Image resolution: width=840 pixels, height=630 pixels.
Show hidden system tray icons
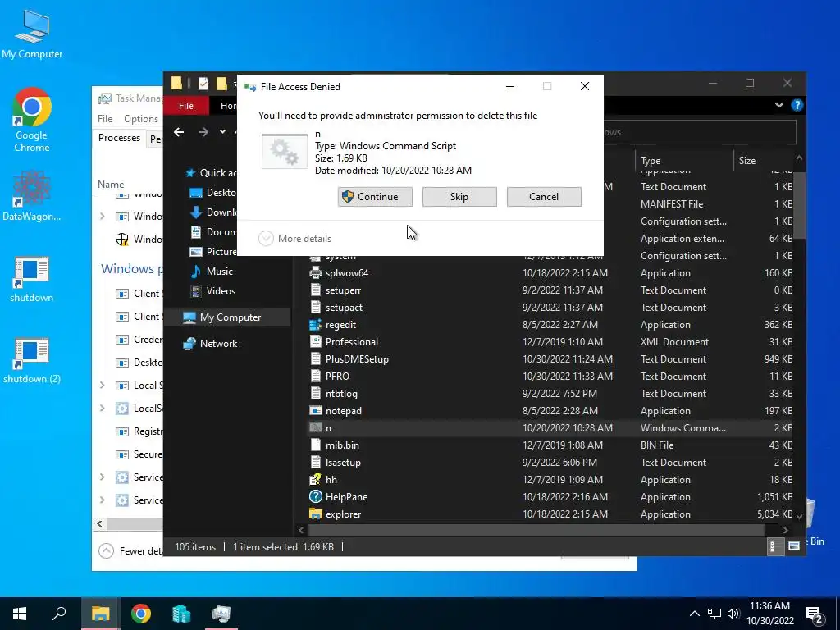point(694,614)
